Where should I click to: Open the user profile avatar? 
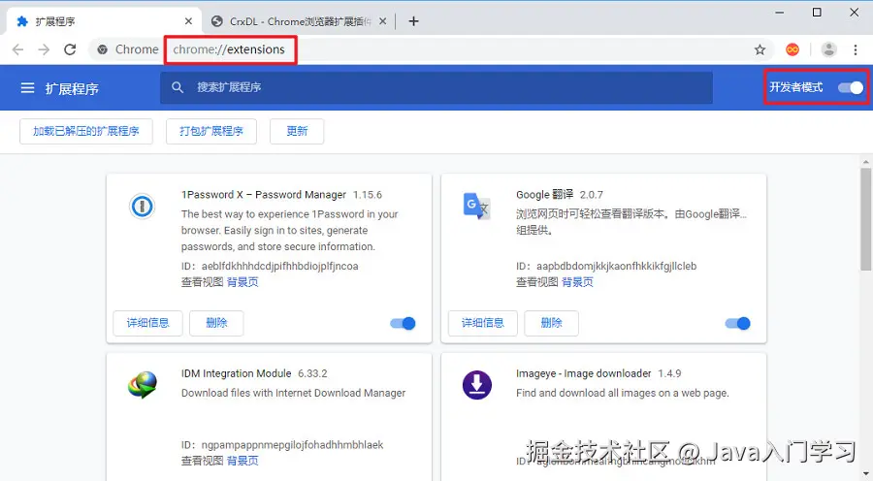point(828,49)
